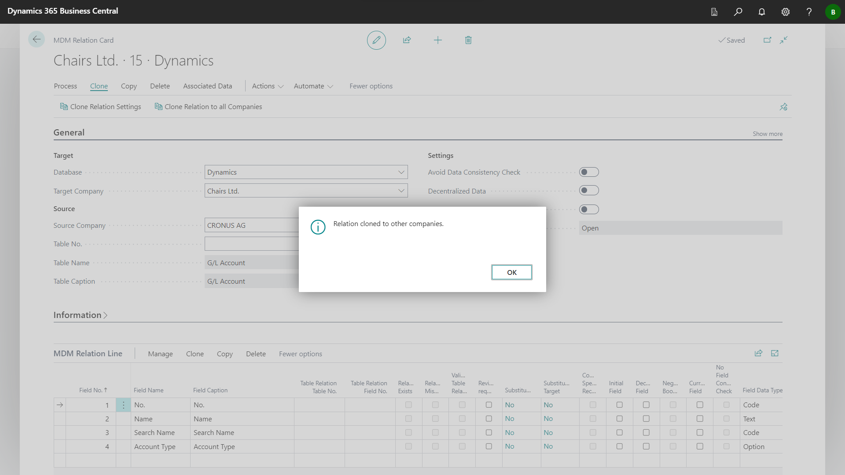Image resolution: width=845 pixels, height=475 pixels.
Task: Open the Target Company dropdown
Action: coord(401,190)
